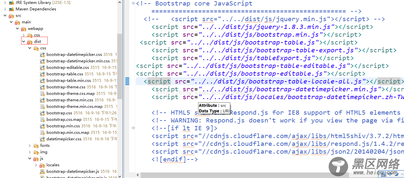Click the datetimepicker.css file icon

pos(42,139)
